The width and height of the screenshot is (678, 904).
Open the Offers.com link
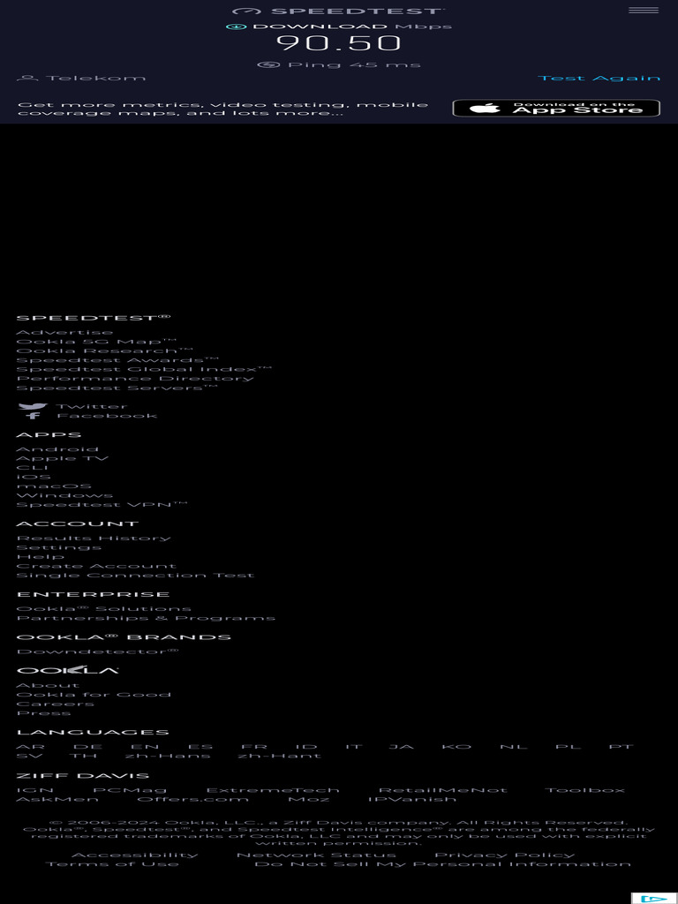coord(193,799)
